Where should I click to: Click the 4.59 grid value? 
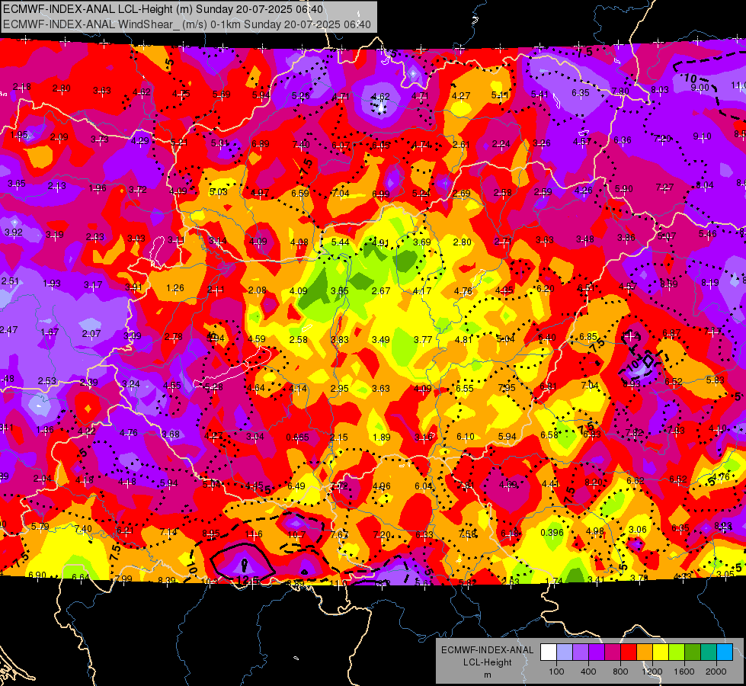257,339
